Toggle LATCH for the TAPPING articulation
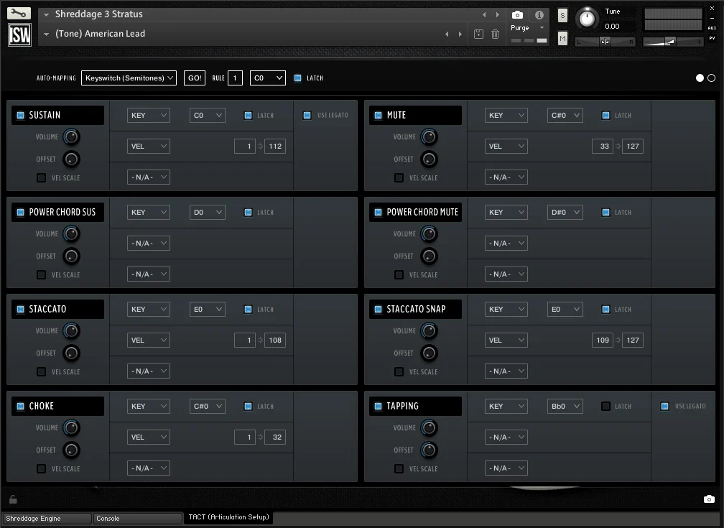The height and width of the screenshot is (528, 724). 605,406
